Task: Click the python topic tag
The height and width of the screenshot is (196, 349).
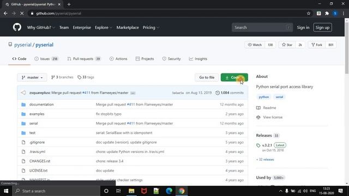Action: click(x=263, y=97)
